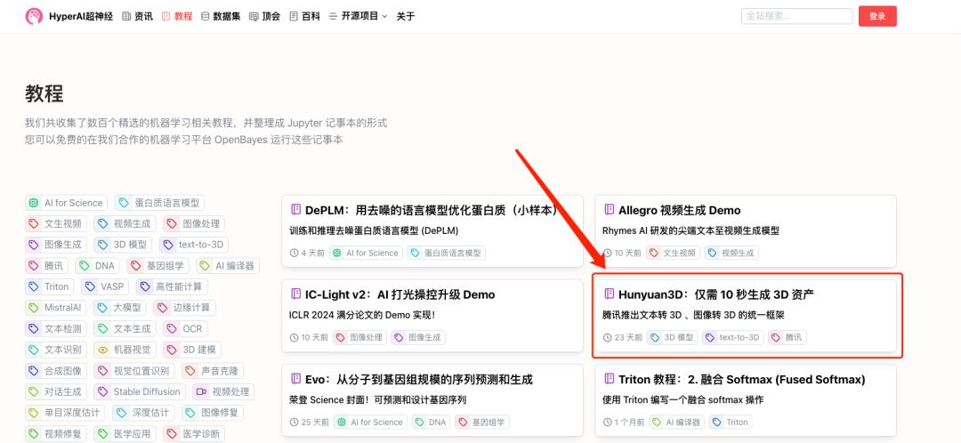Click the tag icon on the VASP tag

(x=91, y=286)
